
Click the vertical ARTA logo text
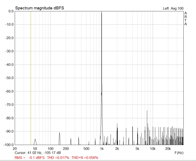coord(186,19)
